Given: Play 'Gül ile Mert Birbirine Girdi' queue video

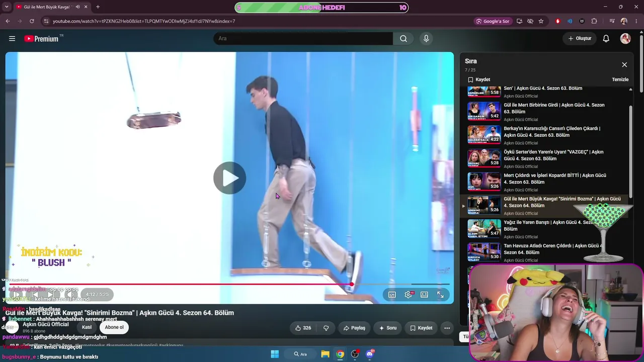Looking at the screenshot, I should point(546,112).
